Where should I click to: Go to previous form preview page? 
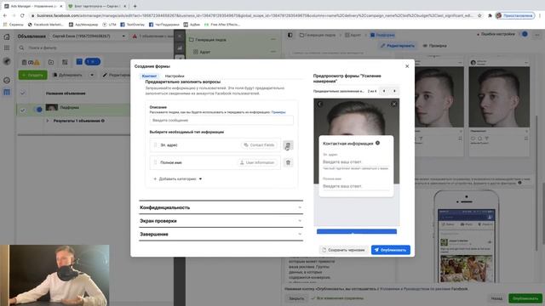(384, 91)
